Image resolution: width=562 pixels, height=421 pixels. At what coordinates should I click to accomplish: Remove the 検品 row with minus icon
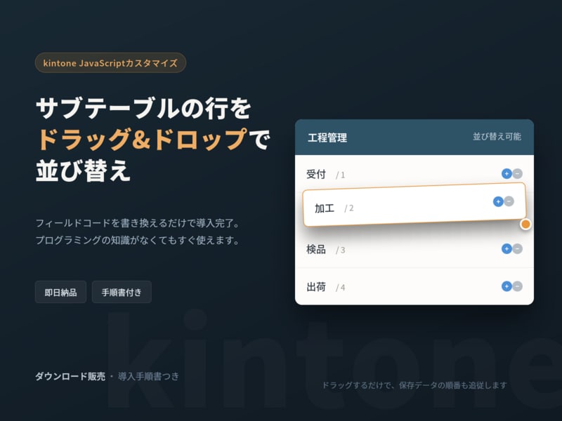coord(517,248)
